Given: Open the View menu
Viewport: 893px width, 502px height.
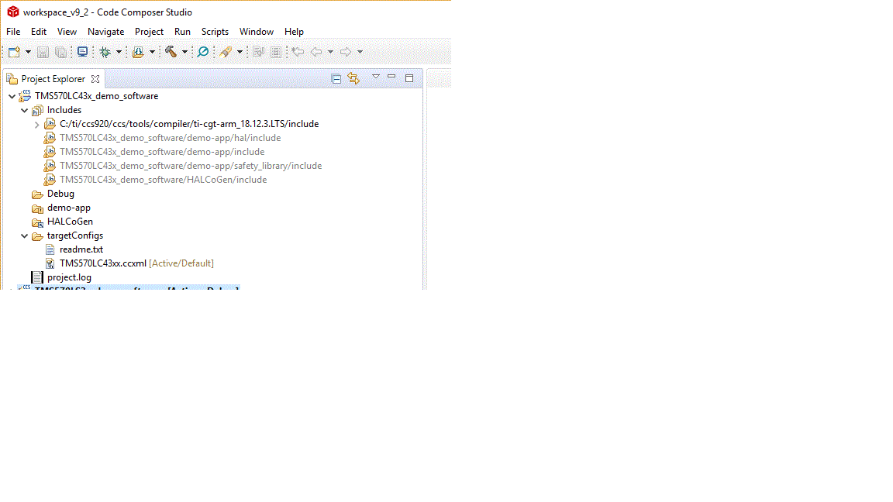Looking at the screenshot, I should tap(67, 32).
